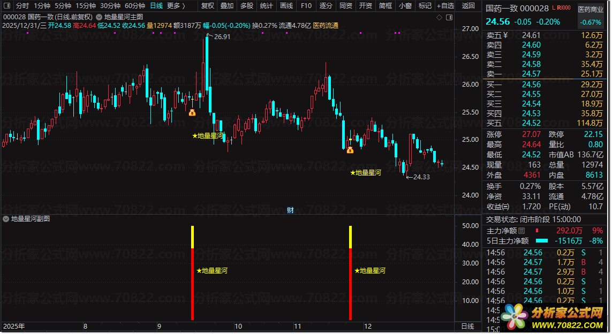Click the L R1000 badge beside stock code
Viewport: 612px width, 334px height.
(x=564, y=8)
